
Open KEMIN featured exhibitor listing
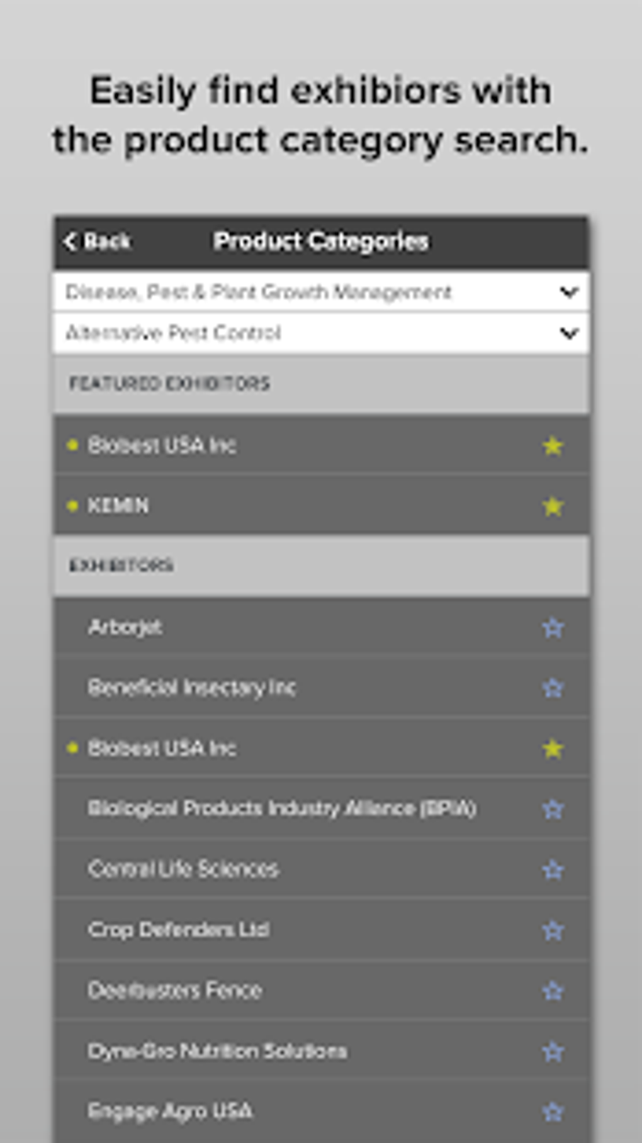pos(118,506)
